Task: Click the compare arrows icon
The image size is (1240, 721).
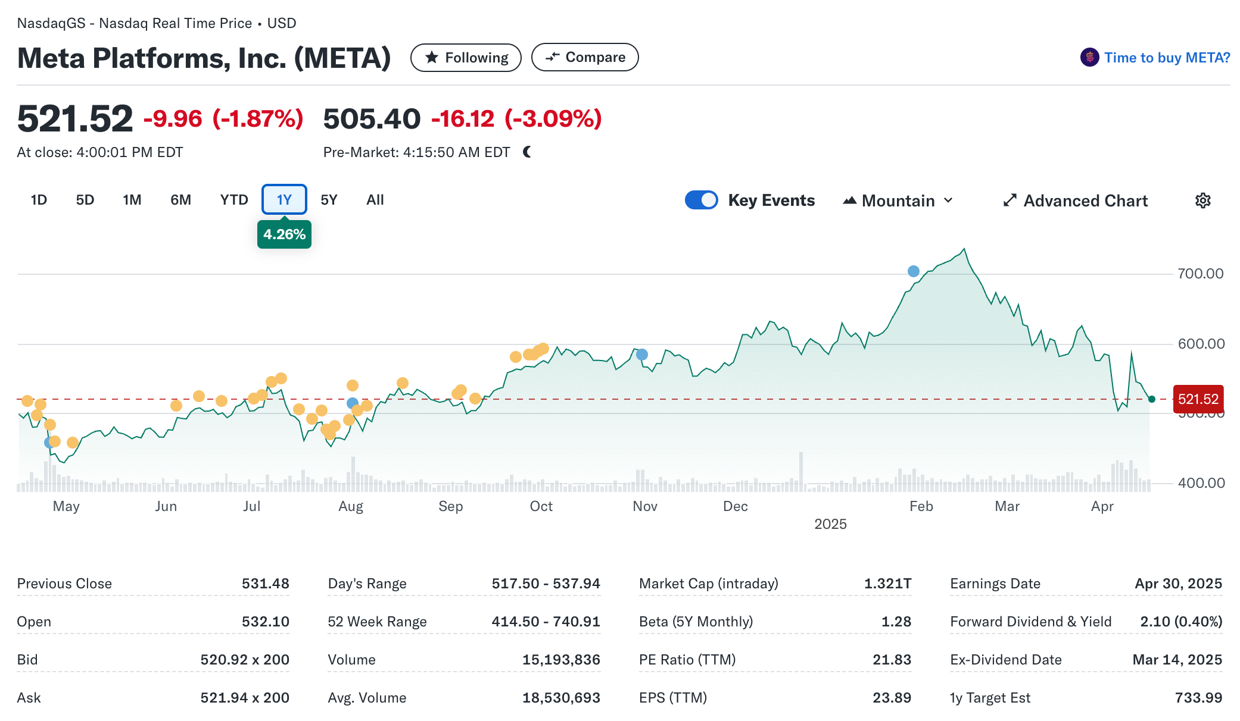Action: point(552,57)
